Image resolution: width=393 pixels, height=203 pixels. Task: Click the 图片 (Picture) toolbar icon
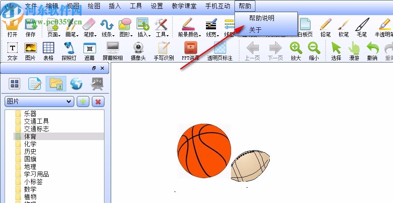coord(30,51)
